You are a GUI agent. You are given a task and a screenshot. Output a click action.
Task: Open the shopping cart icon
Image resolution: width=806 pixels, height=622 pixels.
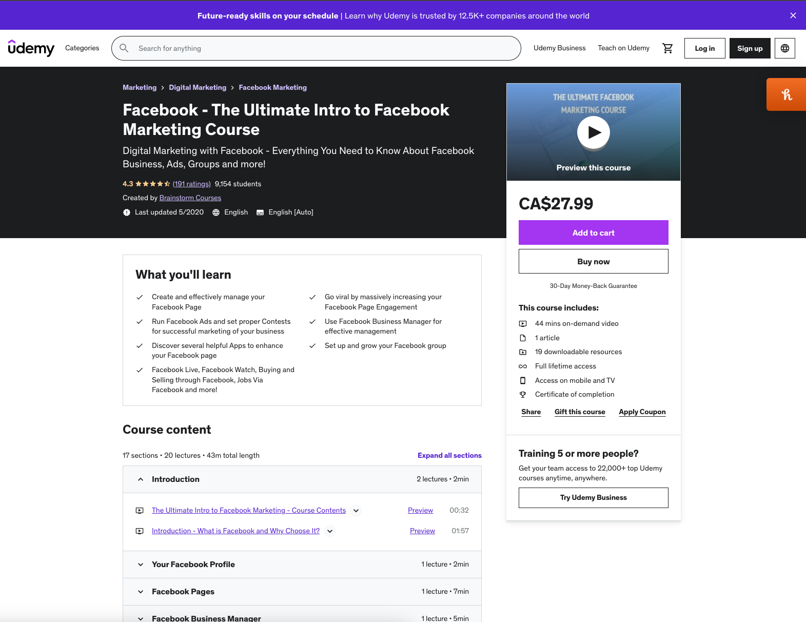(x=667, y=48)
